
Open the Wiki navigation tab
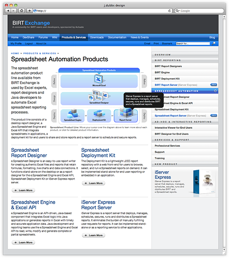(x=54, y=37)
